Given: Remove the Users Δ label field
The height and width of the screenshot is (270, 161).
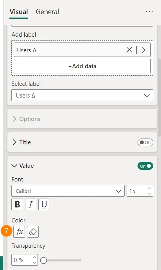Looking at the screenshot, I should pyautogui.click(x=129, y=50).
